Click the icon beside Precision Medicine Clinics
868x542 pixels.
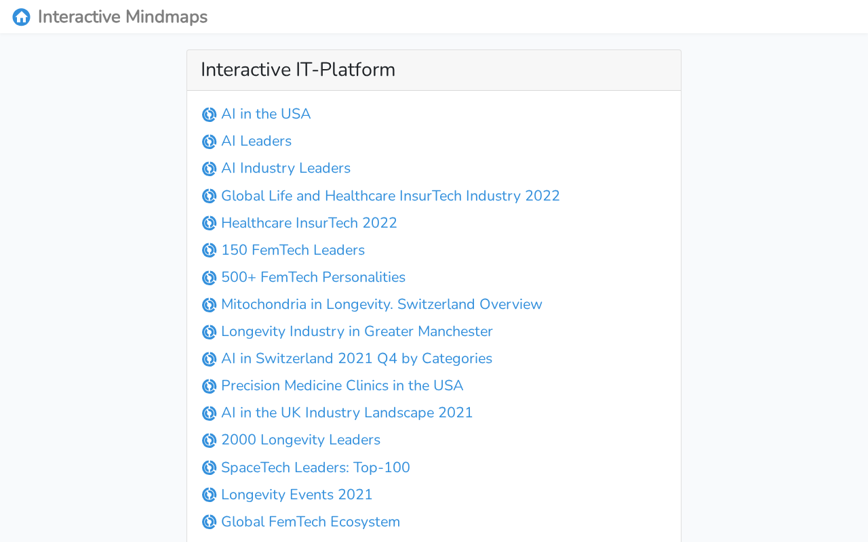[x=209, y=386]
